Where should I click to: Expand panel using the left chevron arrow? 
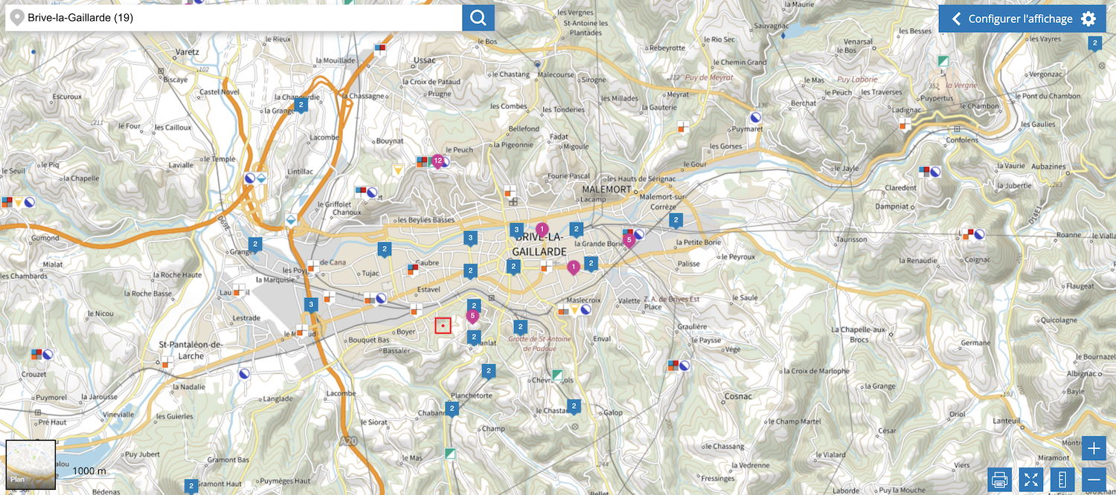pos(956,19)
